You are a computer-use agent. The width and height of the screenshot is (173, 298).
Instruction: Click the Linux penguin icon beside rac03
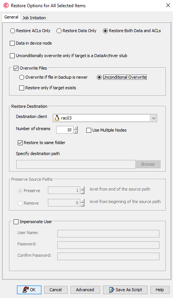click(57, 118)
